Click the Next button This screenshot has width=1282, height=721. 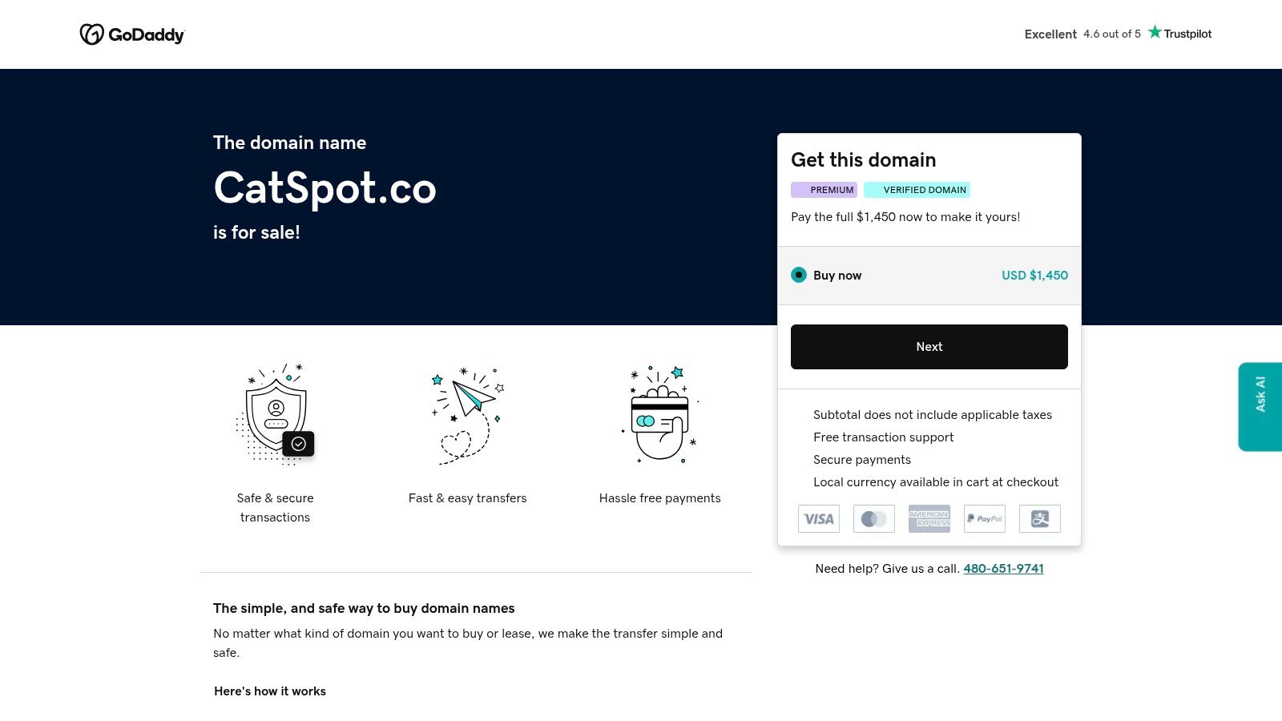pyautogui.click(x=929, y=347)
